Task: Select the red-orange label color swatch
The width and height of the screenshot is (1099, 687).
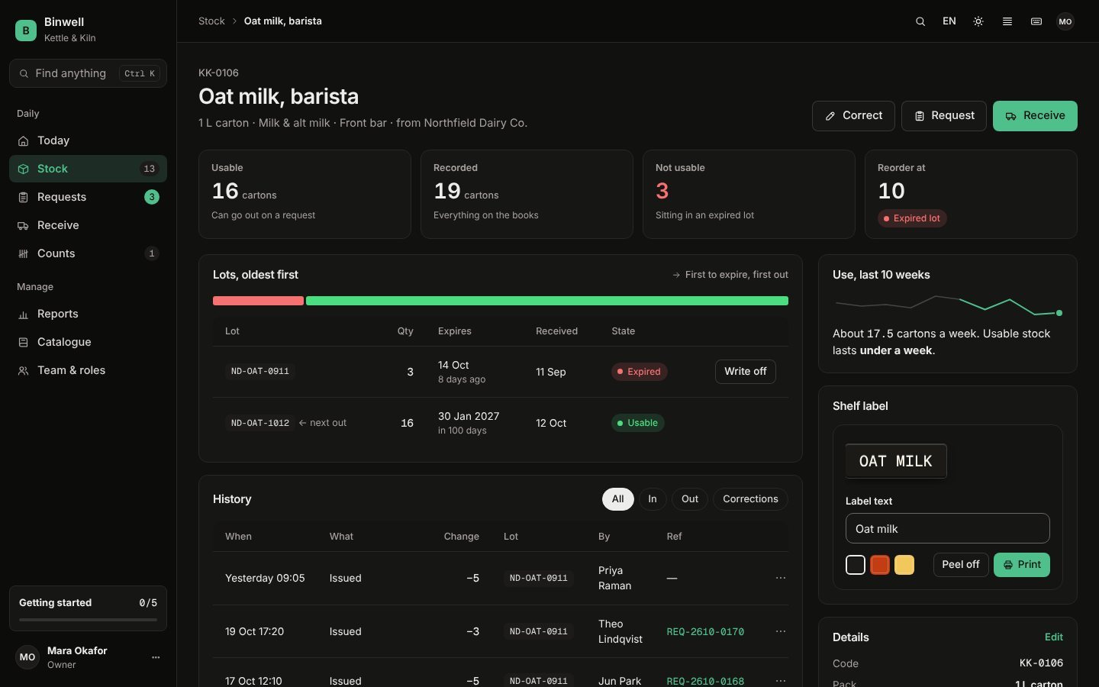Action: 880,565
